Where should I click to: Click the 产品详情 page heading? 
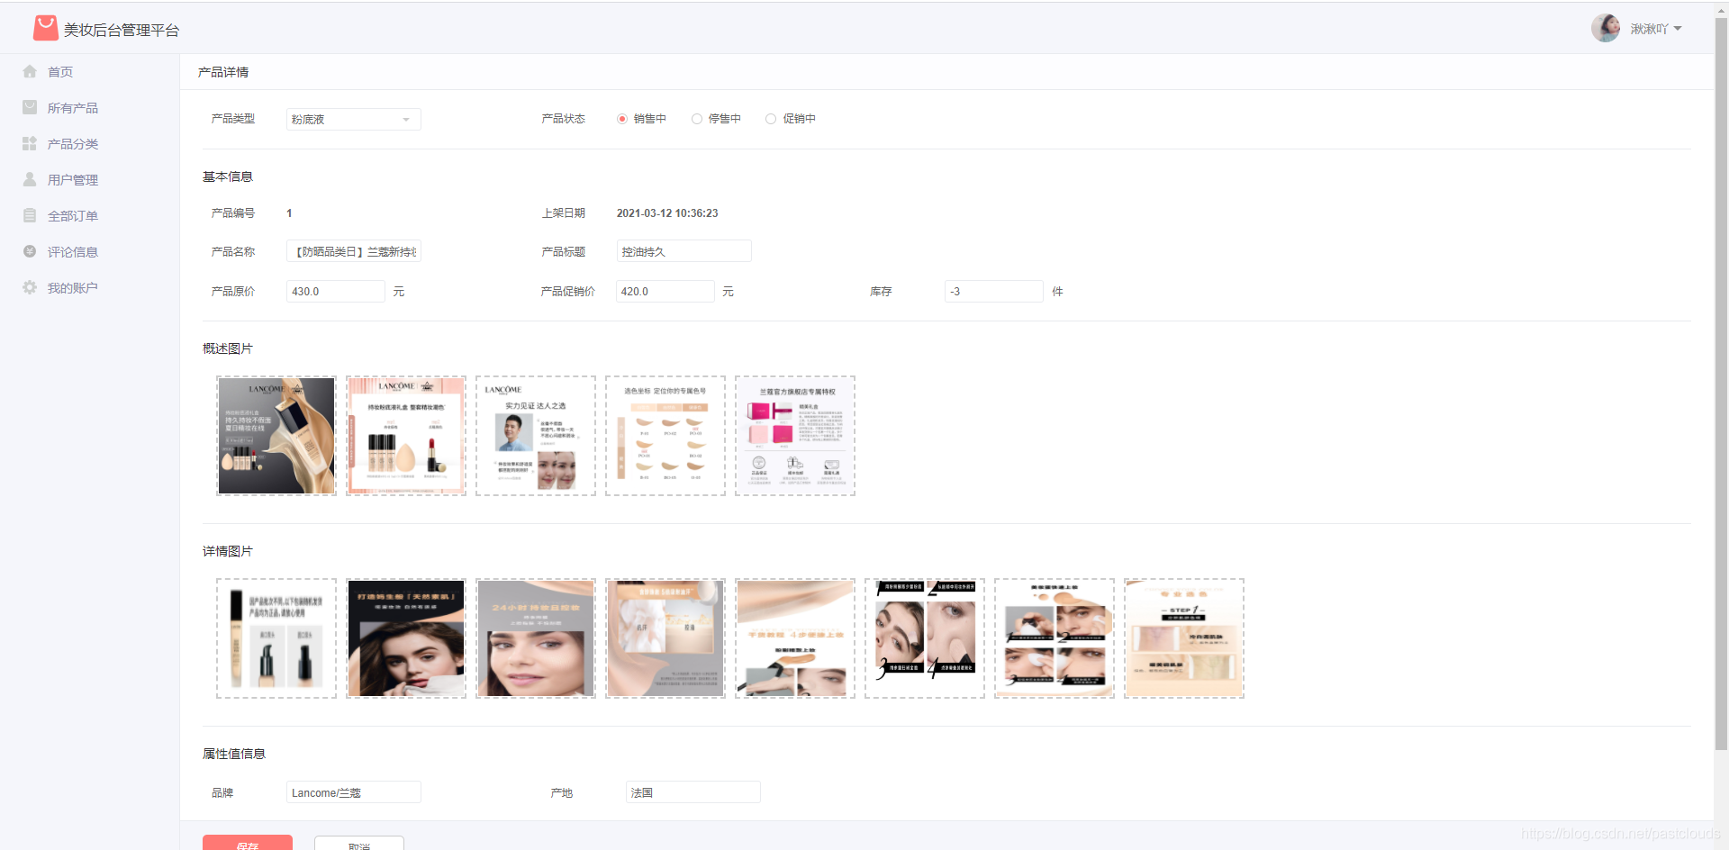[223, 72]
